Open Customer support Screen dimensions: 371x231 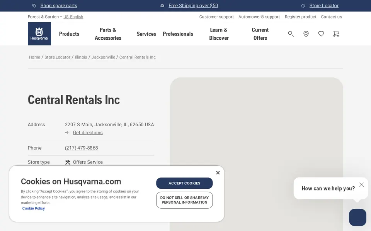(x=216, y=17)
